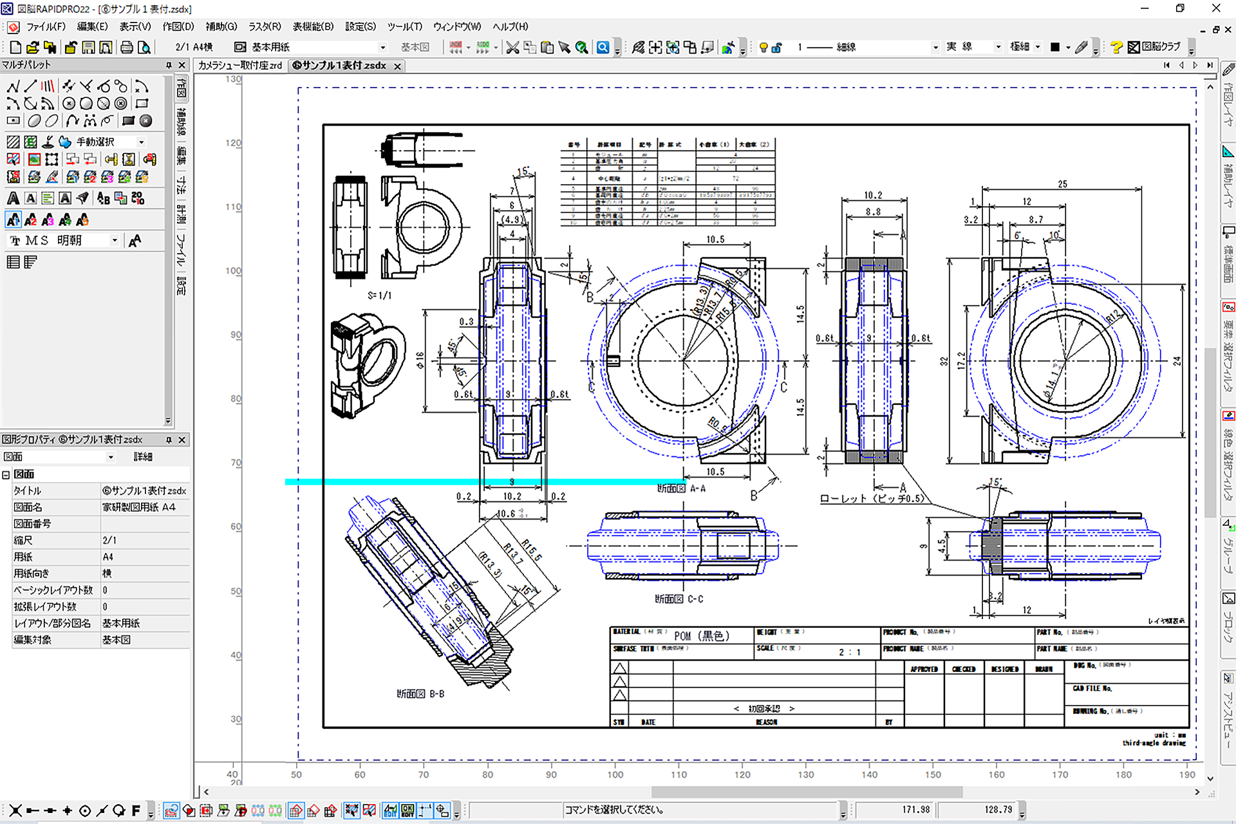Click the black line color swatch
The height and width of the screenshot is (824, 1236).
coord(1054,47)
